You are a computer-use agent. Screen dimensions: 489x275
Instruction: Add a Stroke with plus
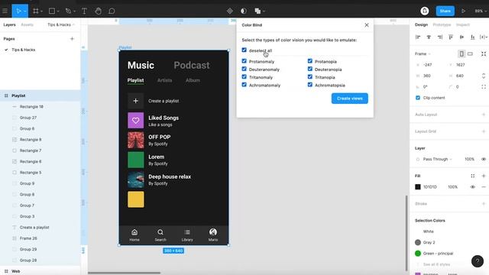coord(484,204)
